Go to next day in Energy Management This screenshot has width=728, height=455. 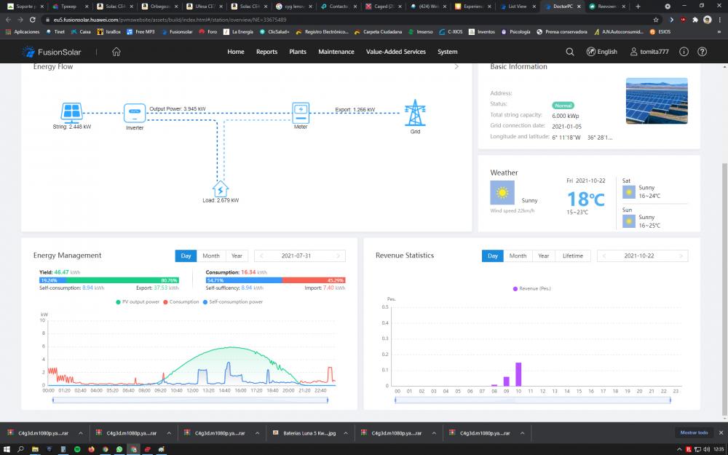click(x=338, y=256)
